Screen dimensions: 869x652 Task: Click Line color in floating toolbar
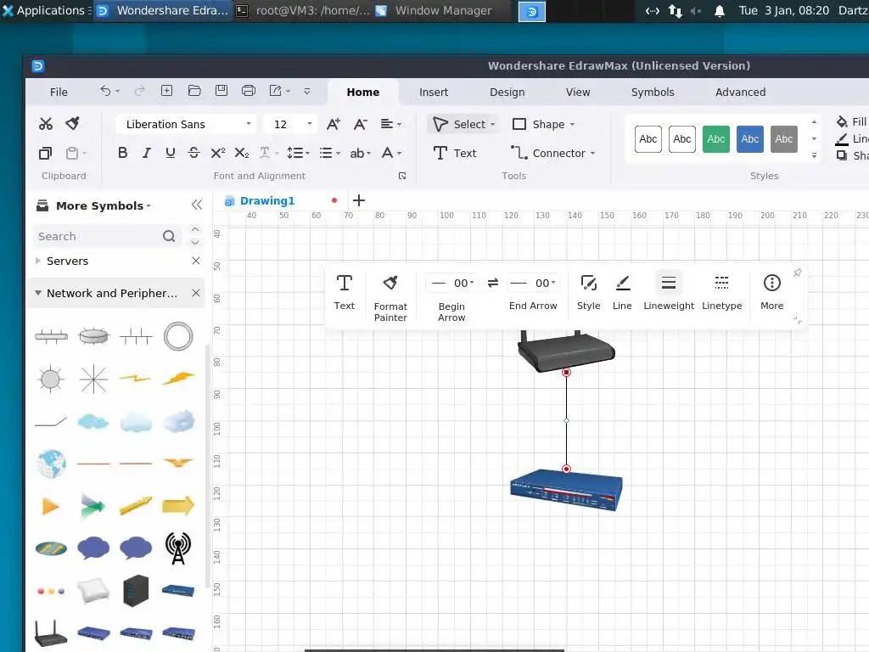tap(622, 293)
